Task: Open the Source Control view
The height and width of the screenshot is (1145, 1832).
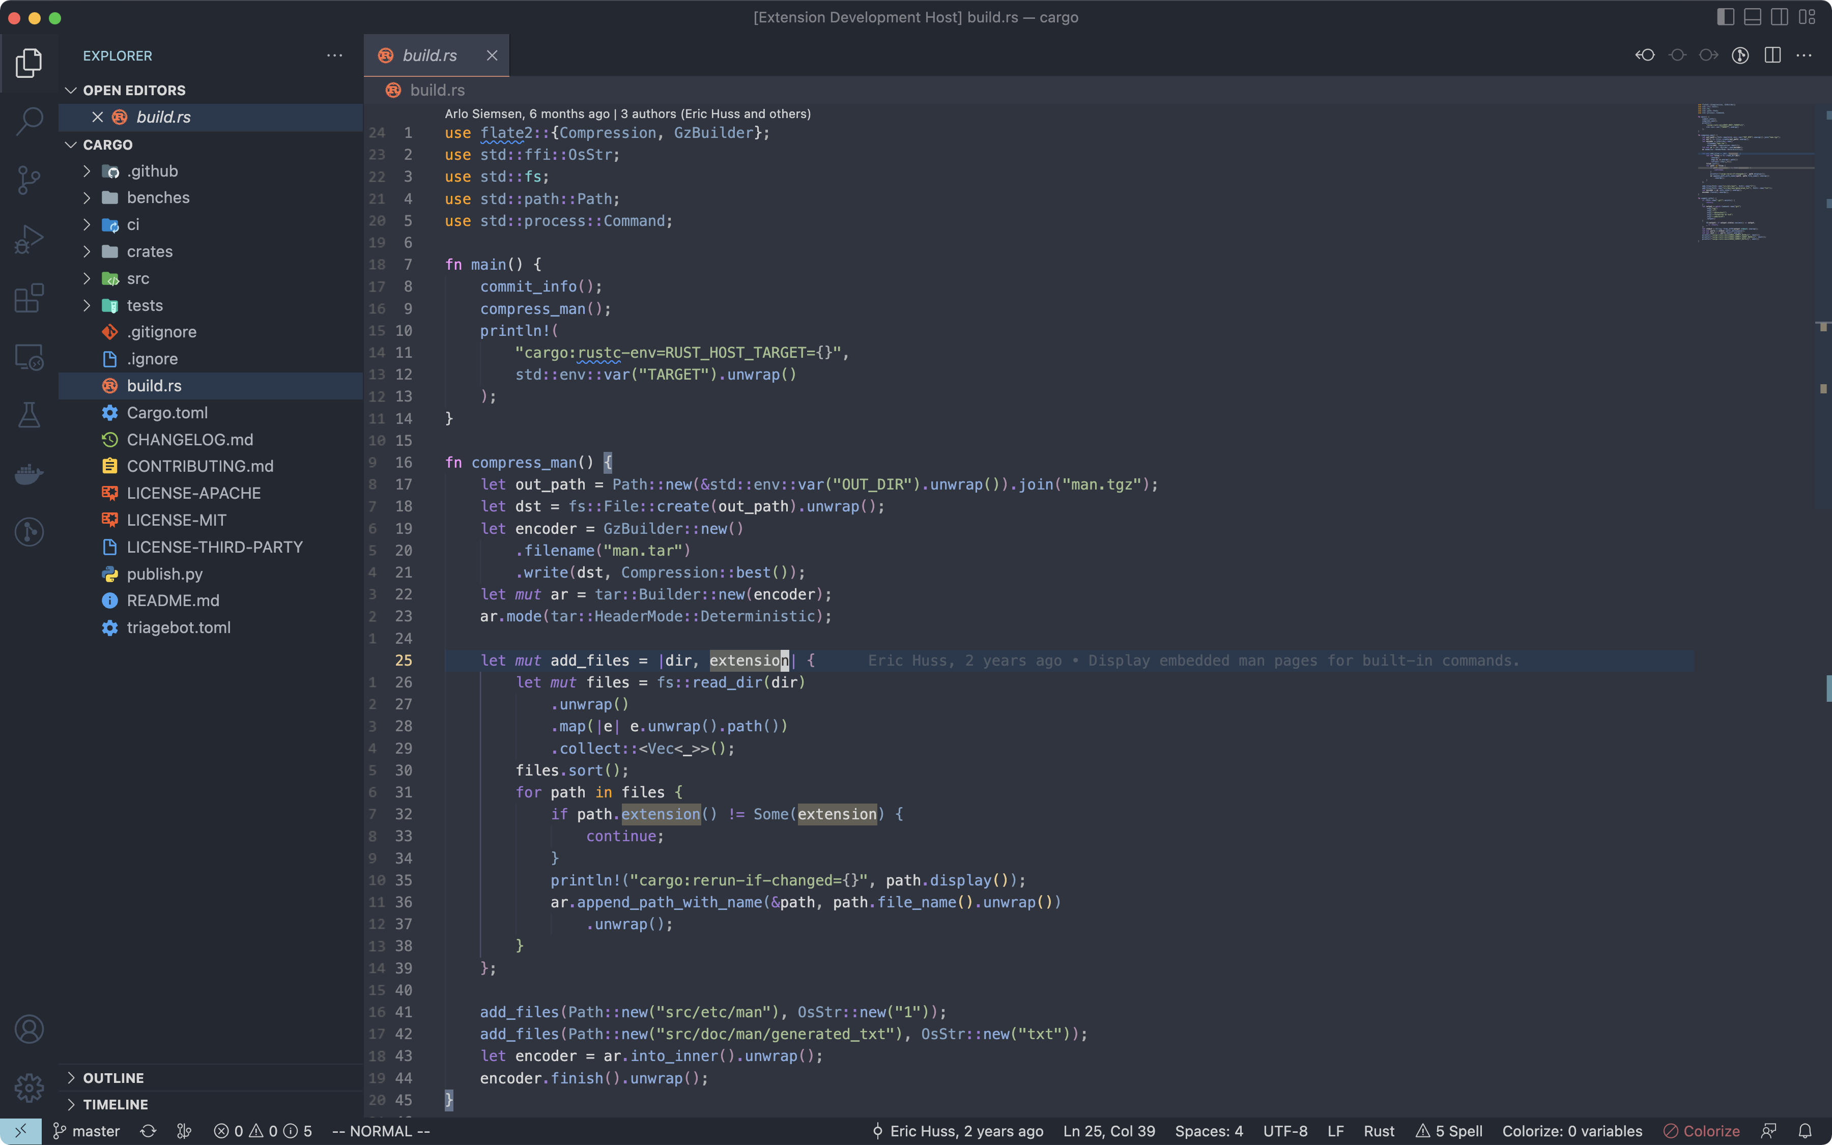Action: coord(29,180)
